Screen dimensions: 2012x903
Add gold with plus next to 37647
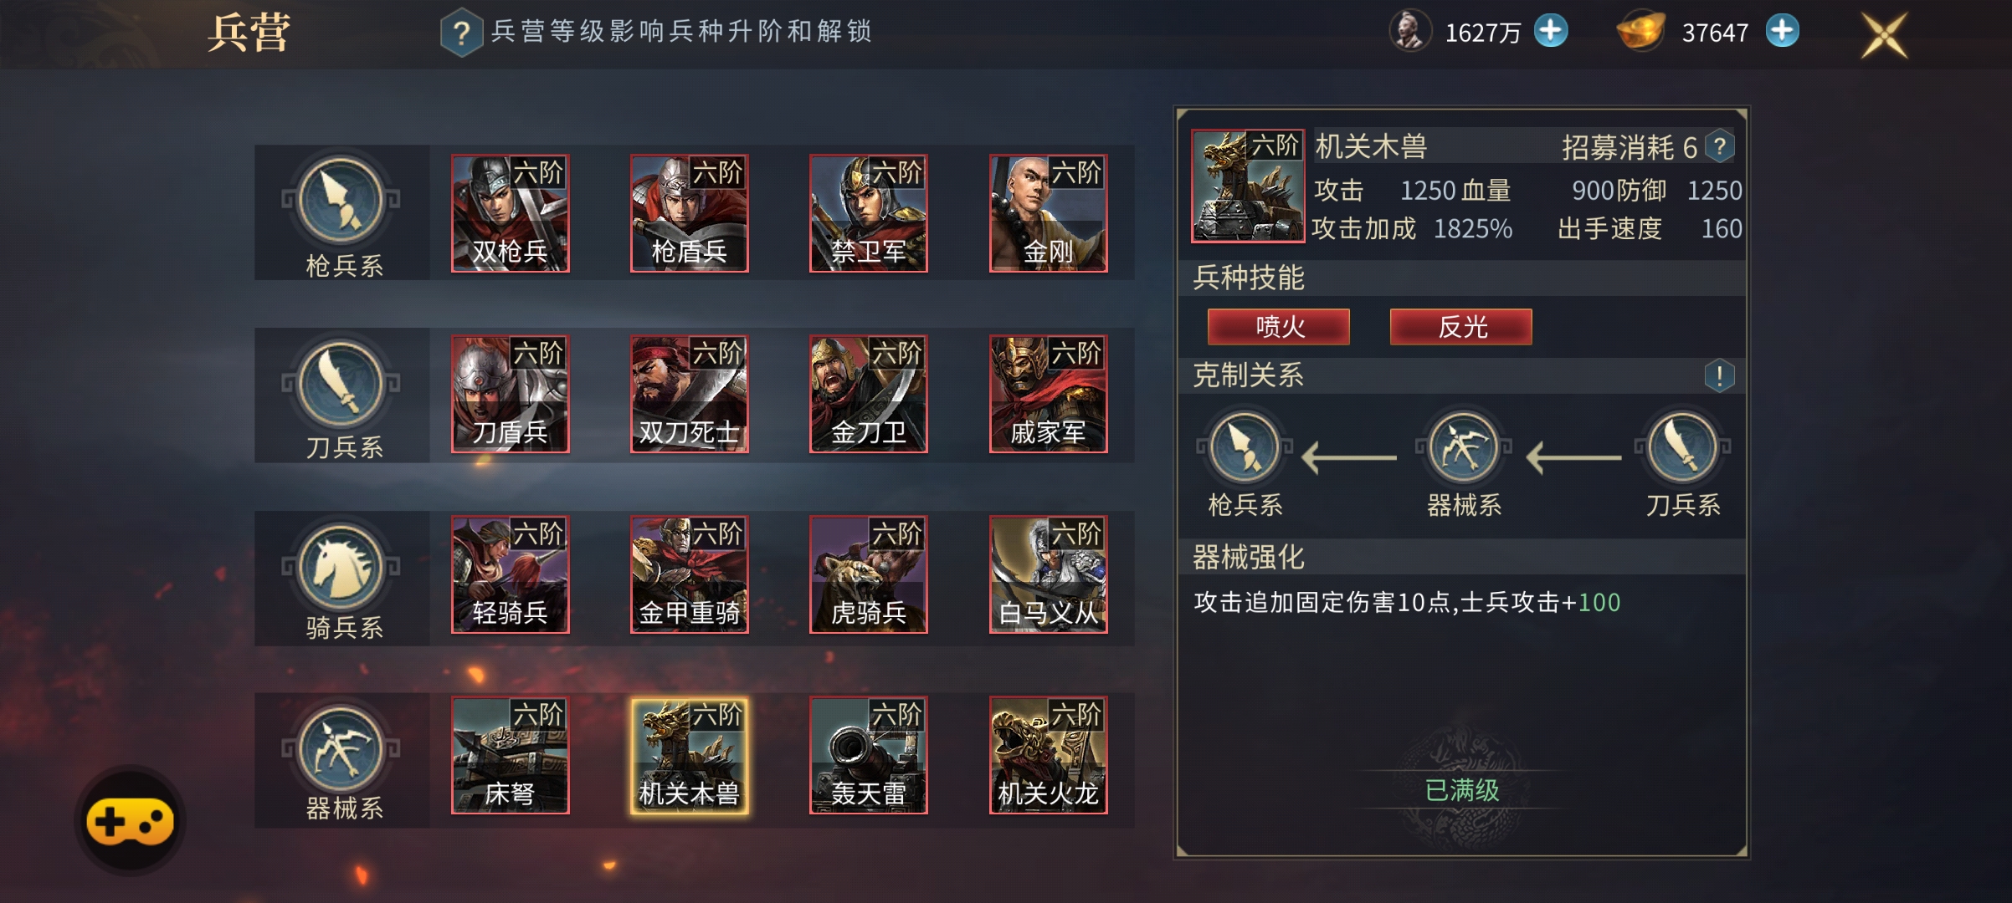tap(1782, 31)
